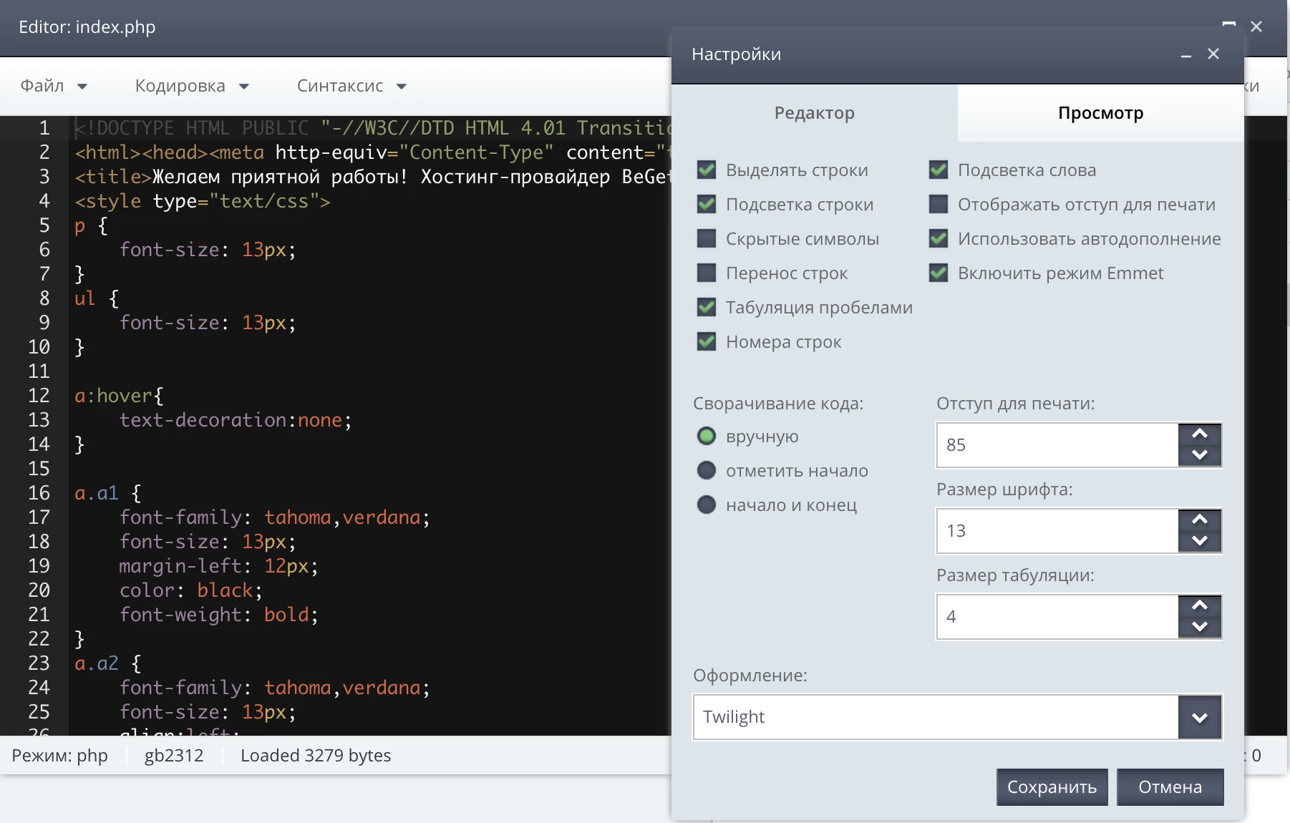The width and height of the screenshot is (1290, 823).
Task: Increase the print margin value stepper
Action: (1200, 434)
